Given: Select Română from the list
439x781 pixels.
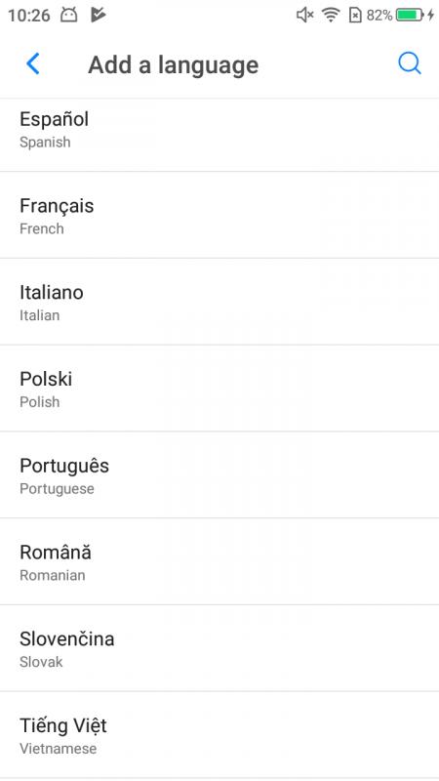Looking at the screenshot, I should [x=219, y=562].
